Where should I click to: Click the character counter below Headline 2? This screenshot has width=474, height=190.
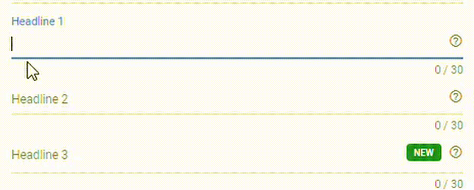click(449, 125)
